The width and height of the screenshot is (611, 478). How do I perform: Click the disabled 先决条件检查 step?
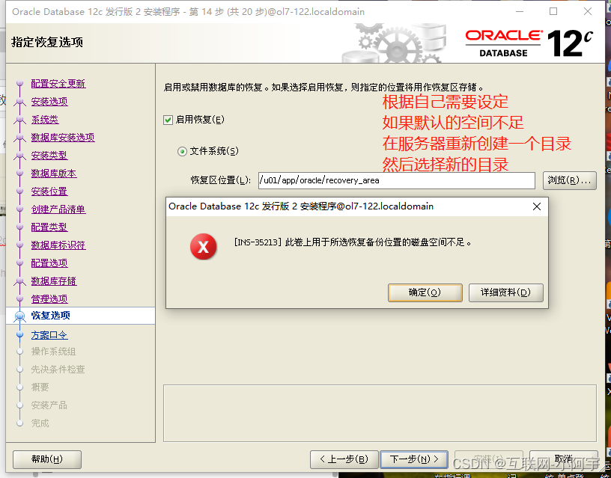58,370
